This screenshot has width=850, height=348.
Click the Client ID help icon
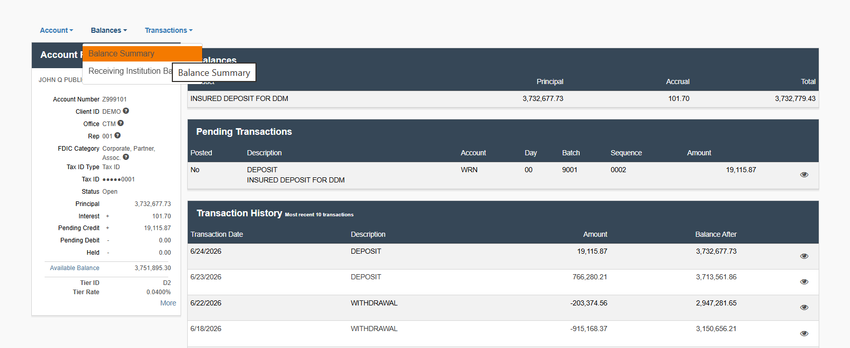coord(126,111)
